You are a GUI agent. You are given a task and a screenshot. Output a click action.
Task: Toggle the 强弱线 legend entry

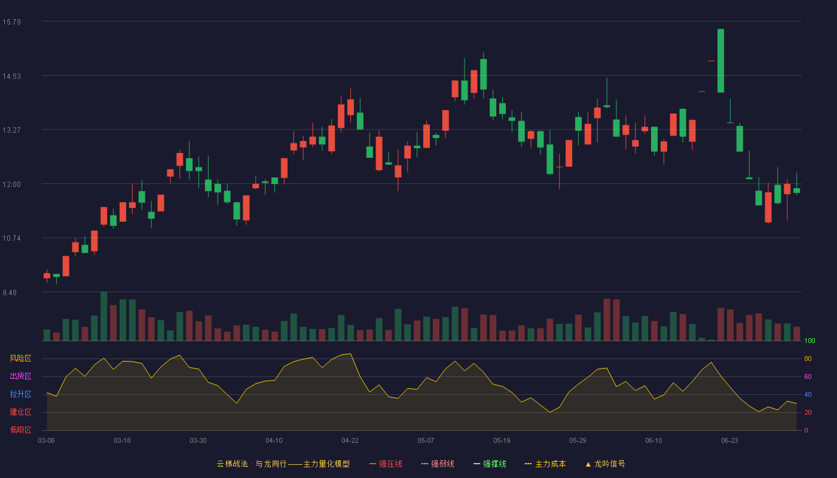coord(438,464)
